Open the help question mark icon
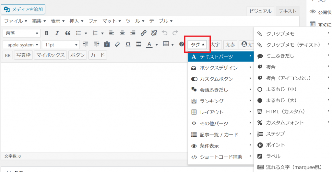This screenshot has width=332, height=172. point(182,44)
